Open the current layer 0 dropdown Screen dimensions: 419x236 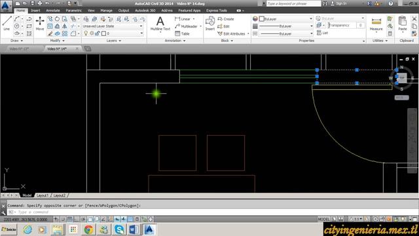pyautogui.click(x=113, y=33)
